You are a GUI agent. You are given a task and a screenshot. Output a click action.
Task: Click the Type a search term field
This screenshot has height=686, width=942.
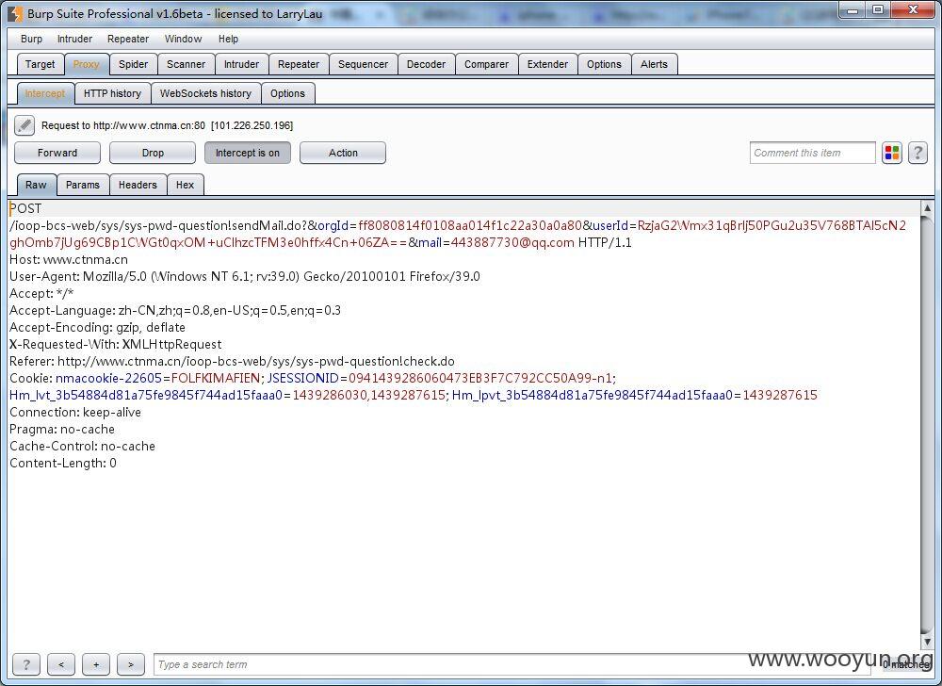(511, 664)
